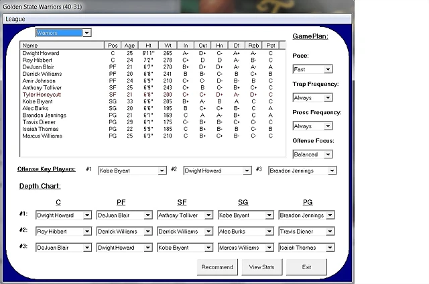Screen dimensions: 429x284
Task: Select Tyler Honeycutt in the roster list
Action: coord(153,95)
